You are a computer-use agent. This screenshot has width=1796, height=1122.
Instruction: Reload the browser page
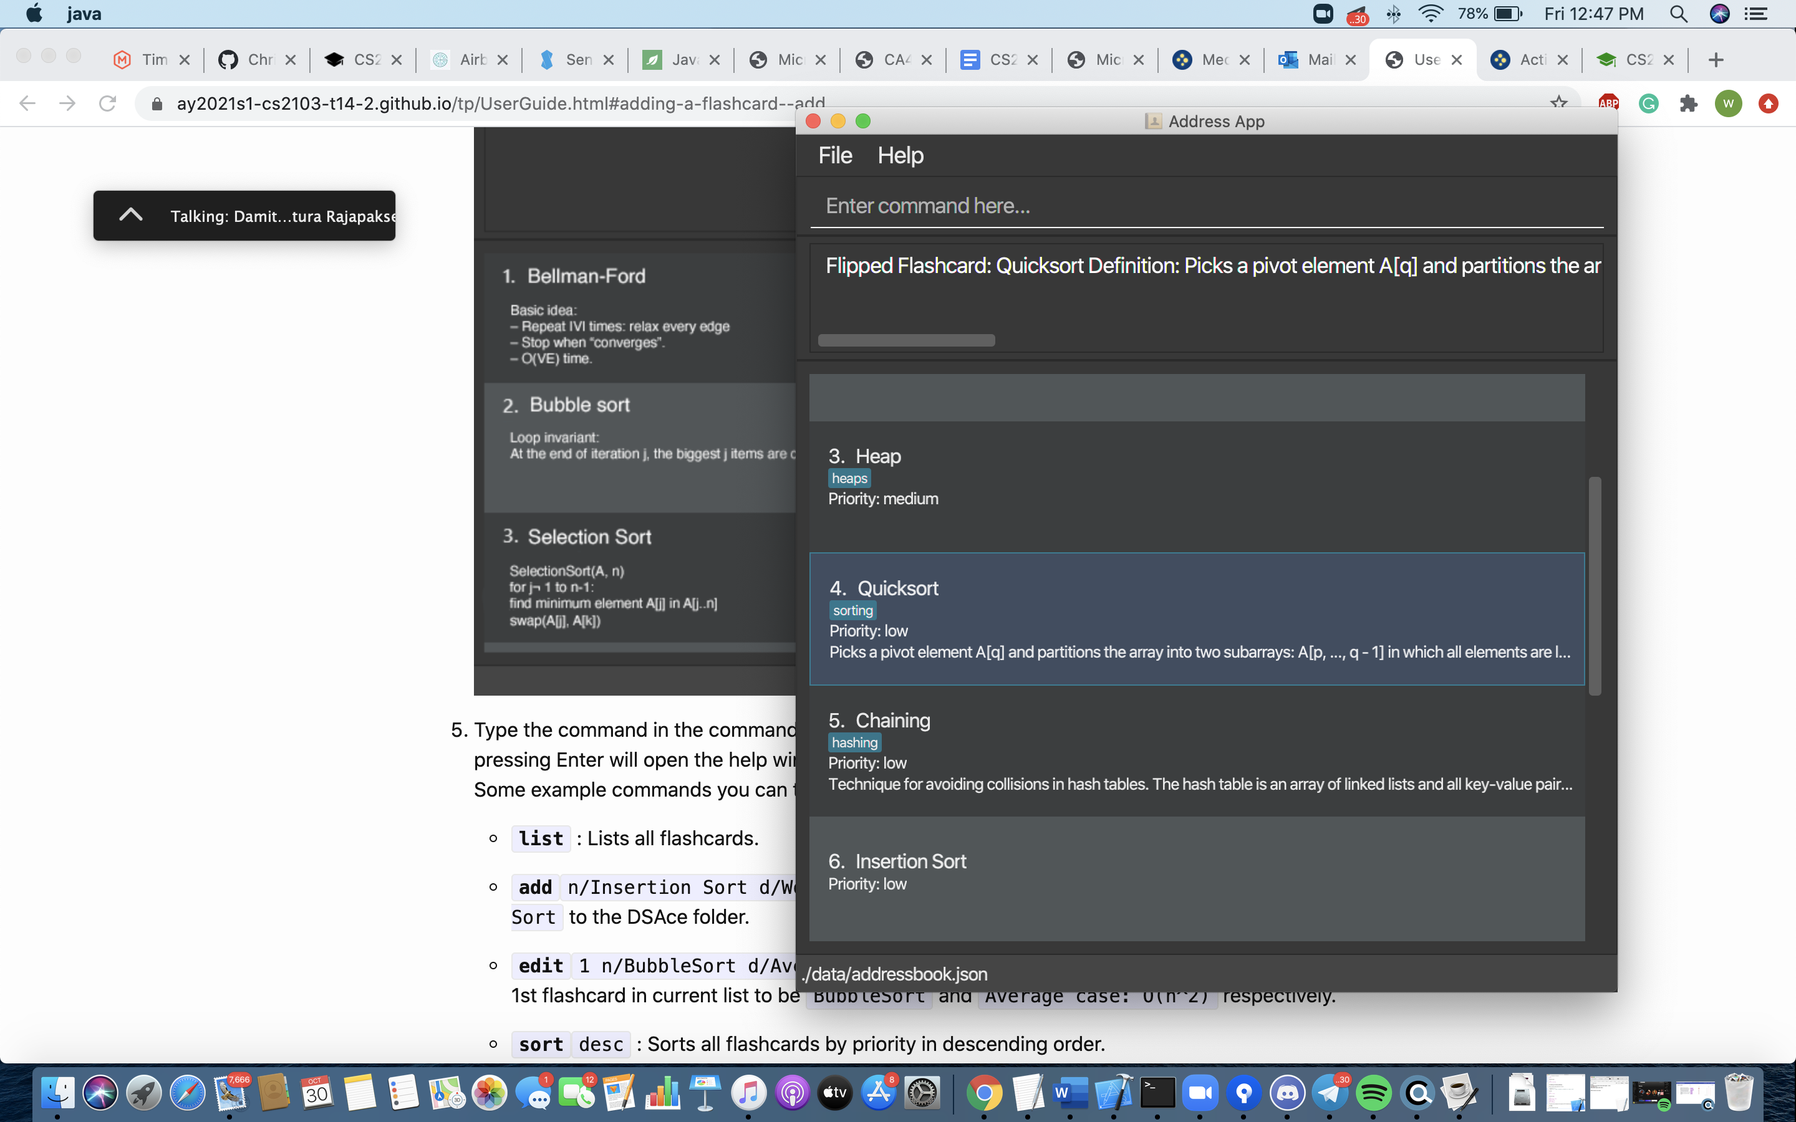click(x=108, y=103)
